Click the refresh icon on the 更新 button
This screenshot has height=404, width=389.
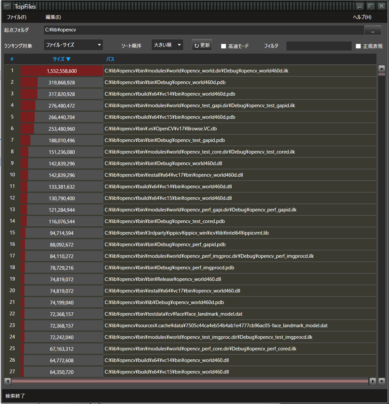coord(197,45)
